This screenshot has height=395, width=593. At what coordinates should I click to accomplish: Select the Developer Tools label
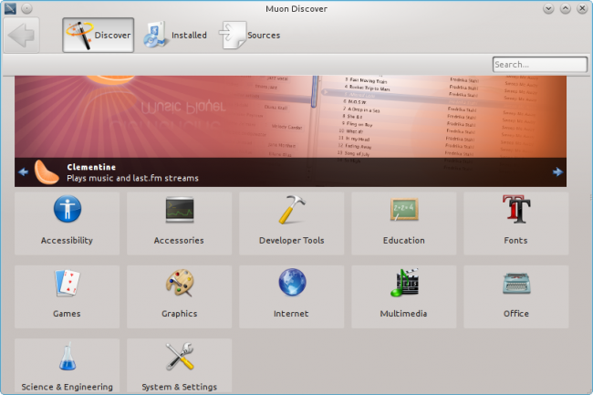[x=292, y=241]
